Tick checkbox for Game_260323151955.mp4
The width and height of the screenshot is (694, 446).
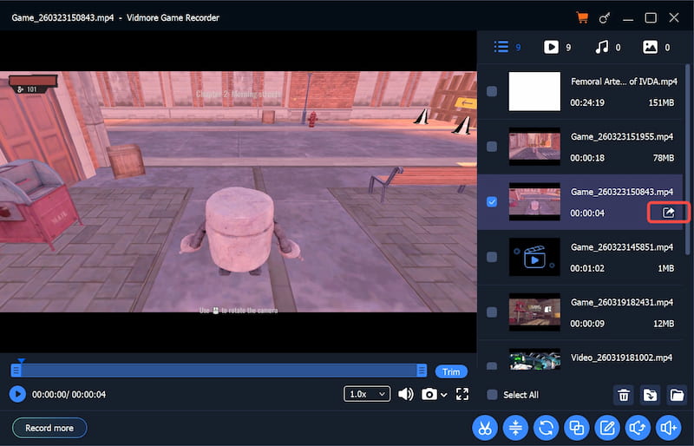(x=492, y=147)
